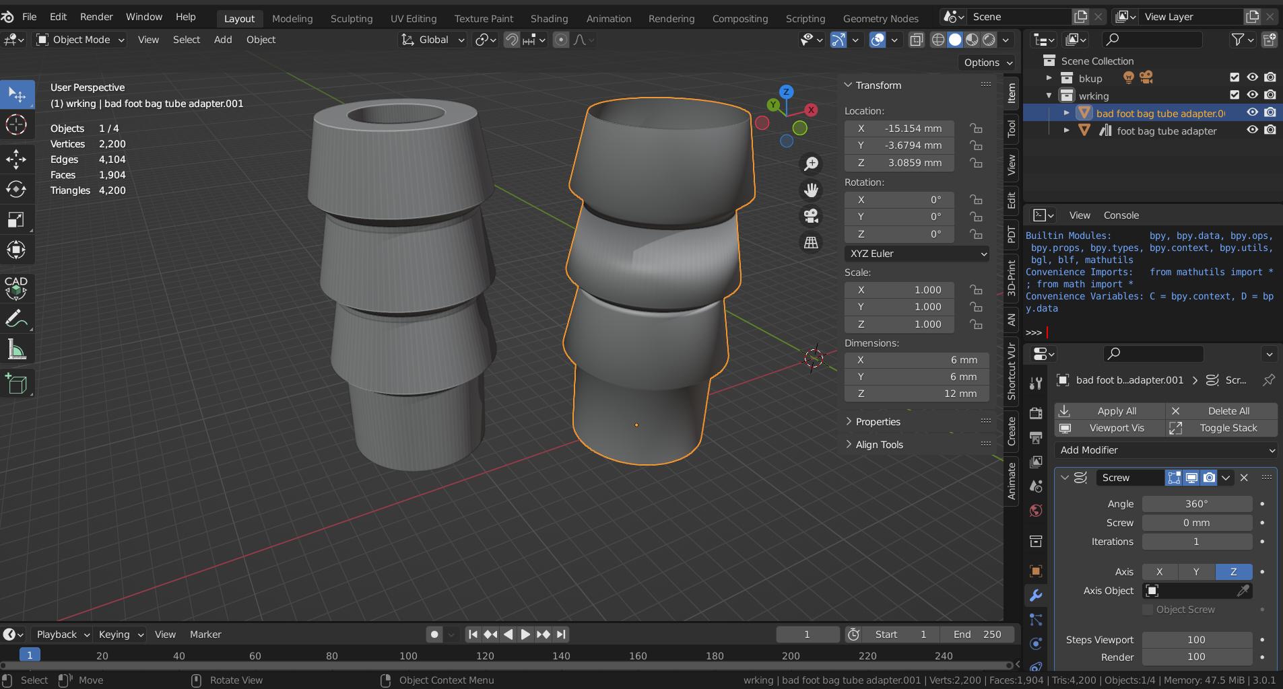
Task: Click the CAD transform tool icon
Action: [x=17, y=287]
